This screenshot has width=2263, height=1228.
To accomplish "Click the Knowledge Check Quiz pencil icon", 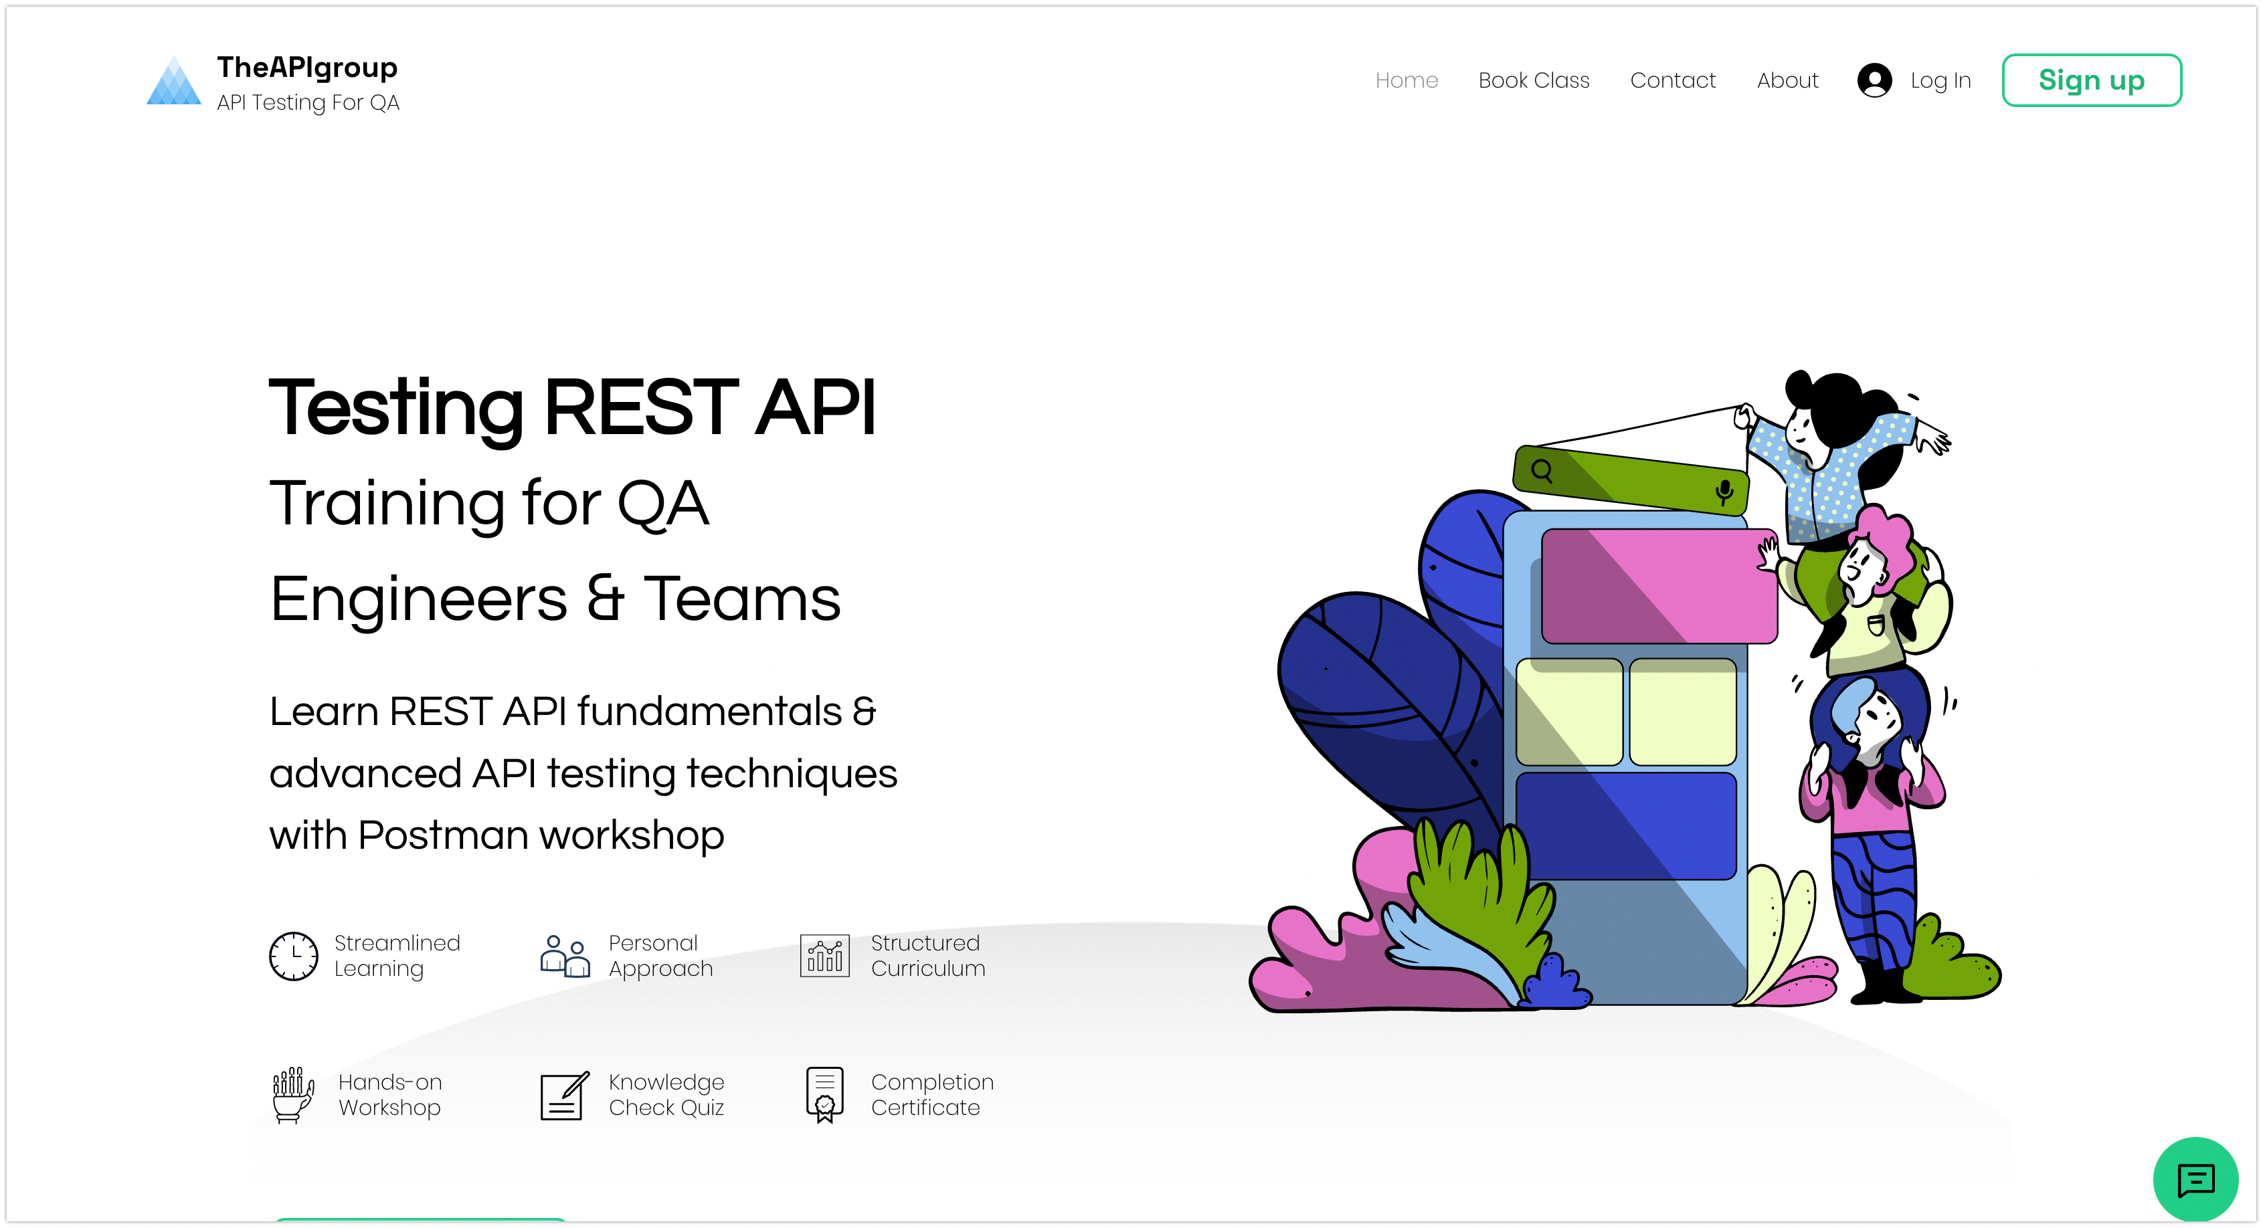I will click(x=564, y=1096).
